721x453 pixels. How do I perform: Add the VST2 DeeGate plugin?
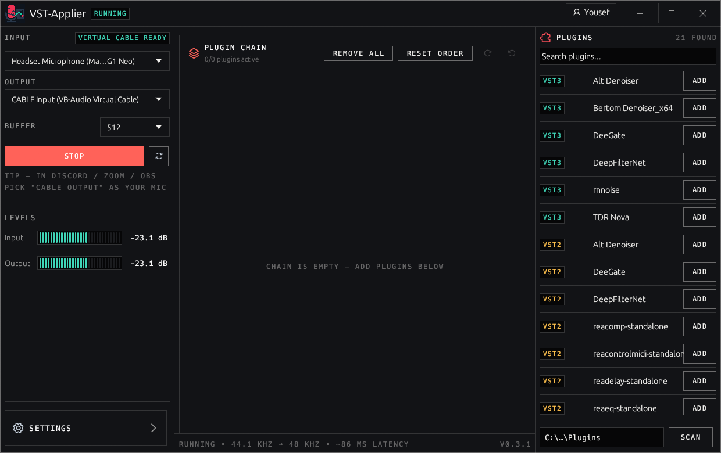(699, 272)
